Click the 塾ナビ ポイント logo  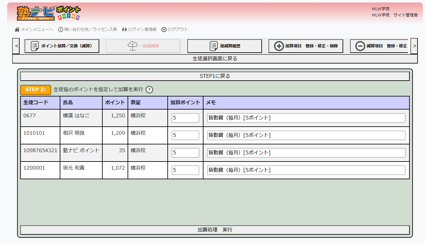tap(48, 13)
